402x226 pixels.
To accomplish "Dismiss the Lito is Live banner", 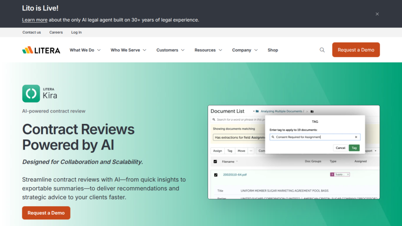I will pyautogui.click(x=377, y=14).
